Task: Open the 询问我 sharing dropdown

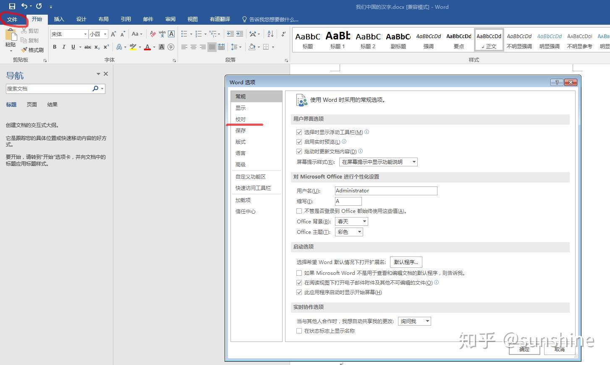Action: (414, 321)
